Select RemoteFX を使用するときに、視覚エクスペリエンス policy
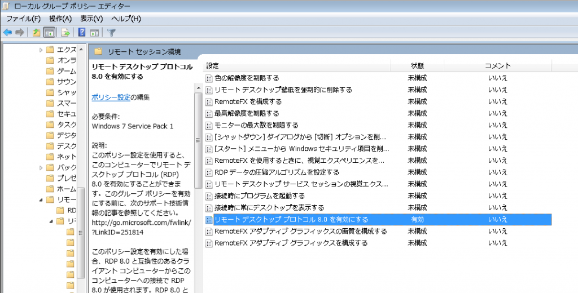 299,161
